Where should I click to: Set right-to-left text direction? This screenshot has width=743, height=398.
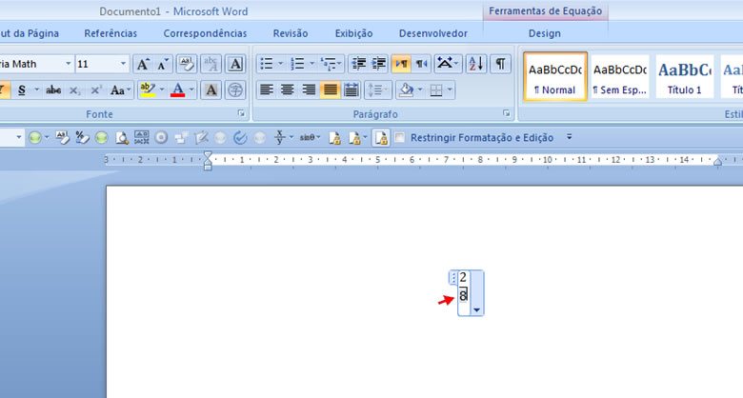(x=421, y=64)
